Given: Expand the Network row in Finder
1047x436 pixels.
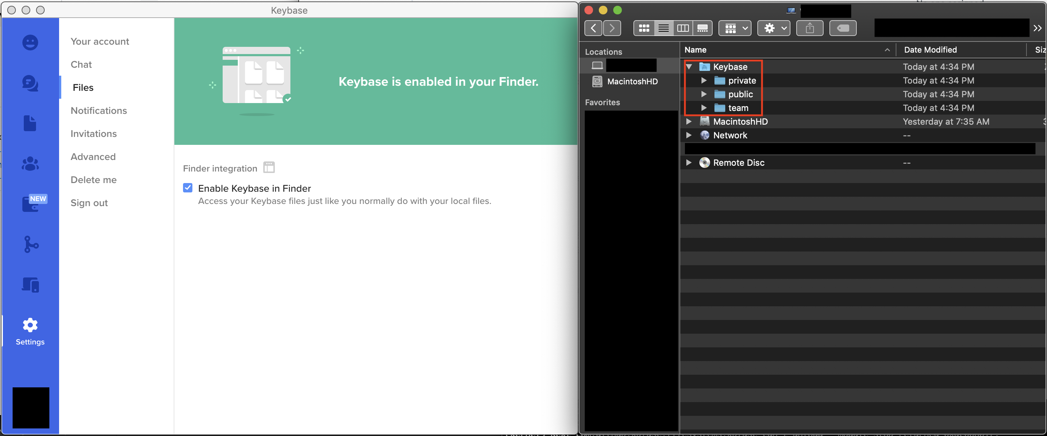Looking at the screenshot, I should 689,135.
